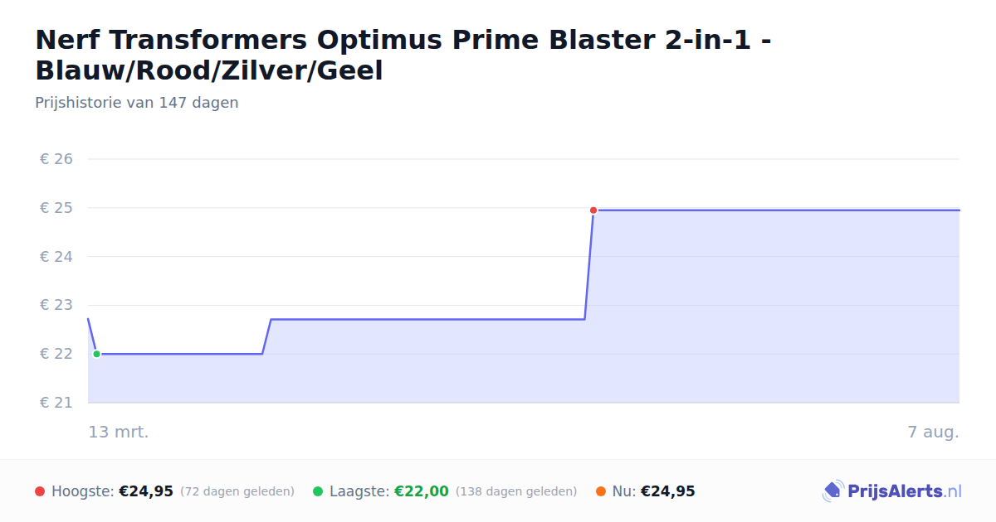The image size is (996, 522).
Task: Click the '13 mrt.' start date label
Action: [x=119, y=432]
